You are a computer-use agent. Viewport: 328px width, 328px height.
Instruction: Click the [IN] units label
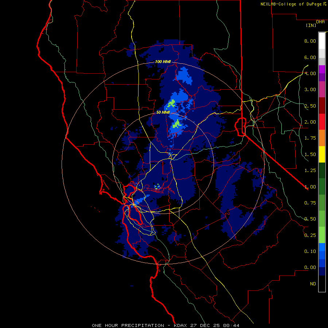[x=311, y=25]
